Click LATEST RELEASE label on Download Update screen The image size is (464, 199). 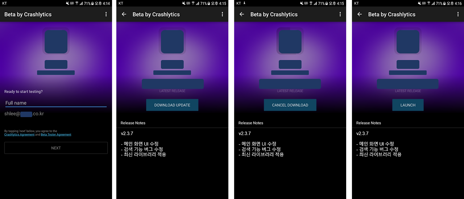click(x=172, y=91)
